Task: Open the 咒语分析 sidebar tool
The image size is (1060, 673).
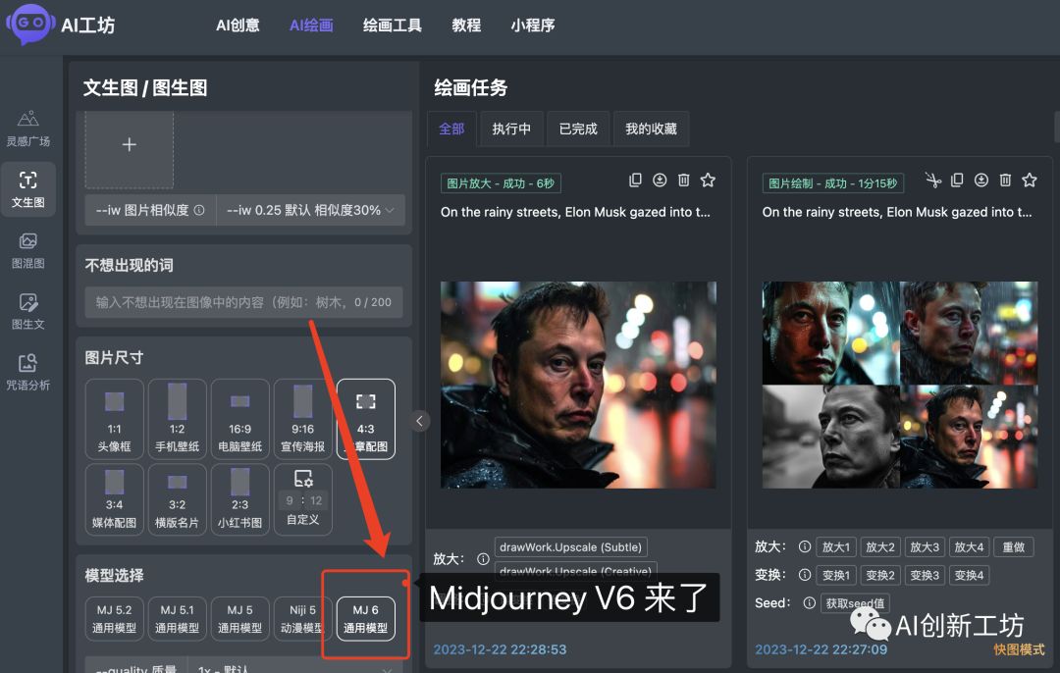Action: click(27, 372)
